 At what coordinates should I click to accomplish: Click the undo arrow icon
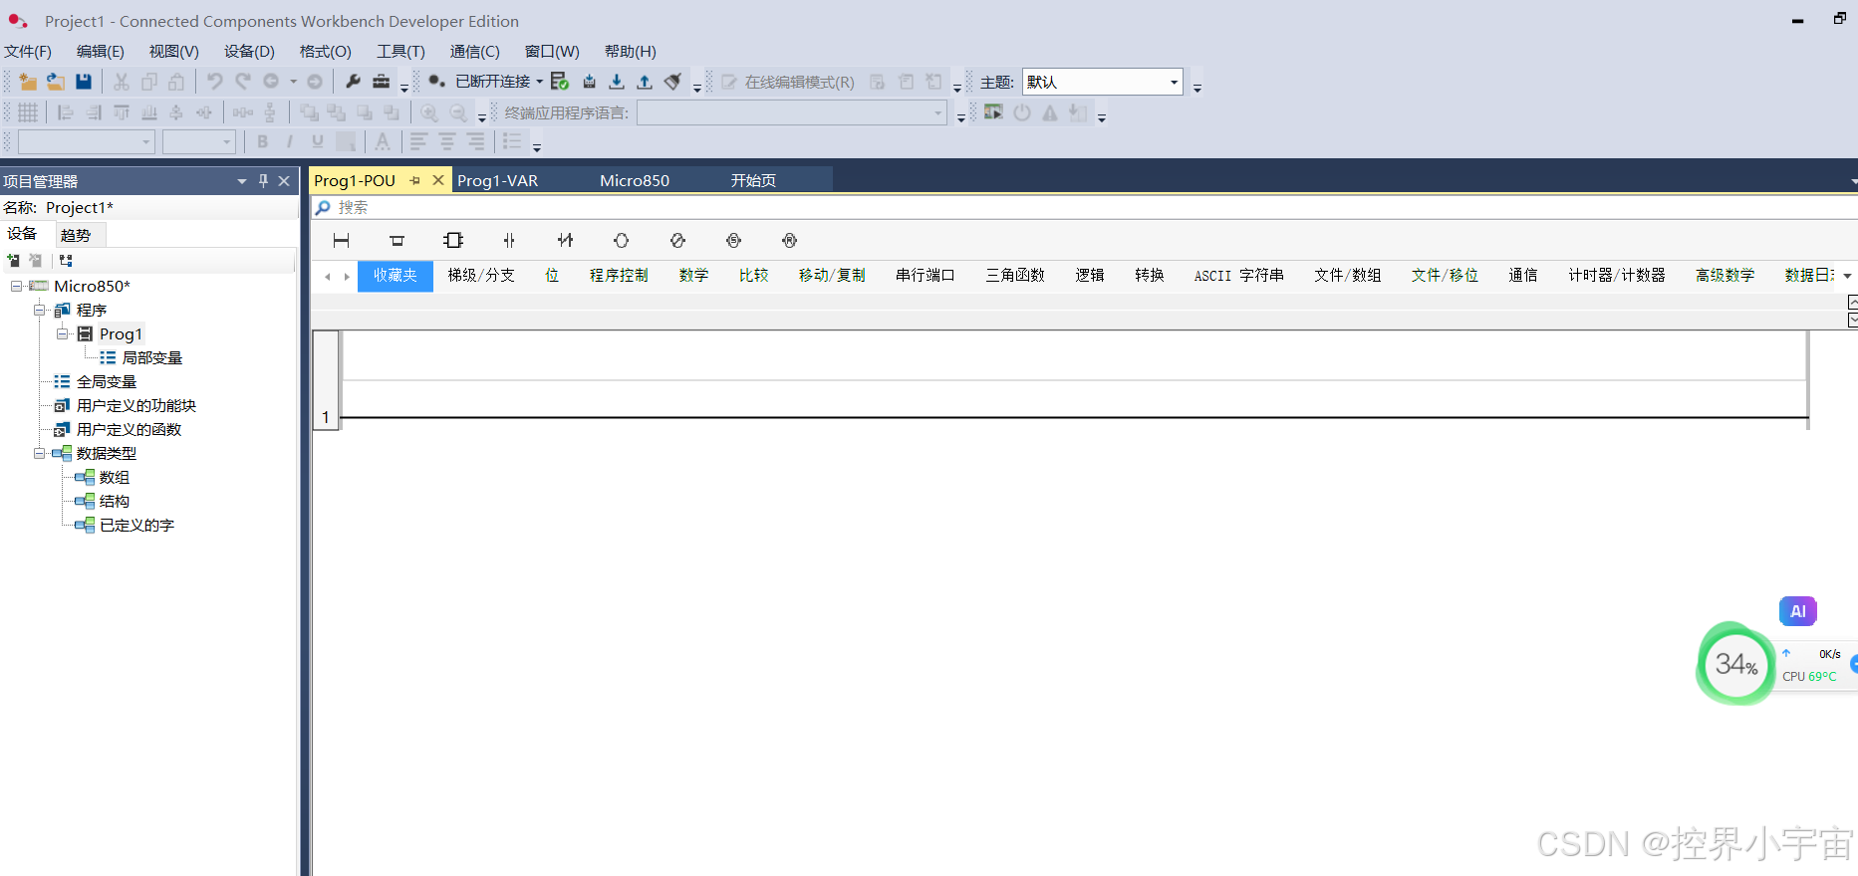click(214, 82)
